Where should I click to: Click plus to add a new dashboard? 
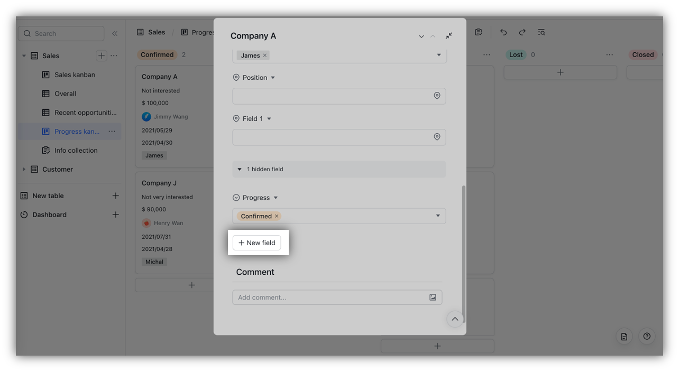coord(115,215)
